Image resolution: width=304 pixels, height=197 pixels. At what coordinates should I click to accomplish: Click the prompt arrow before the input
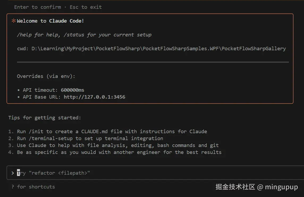(12, 173)
